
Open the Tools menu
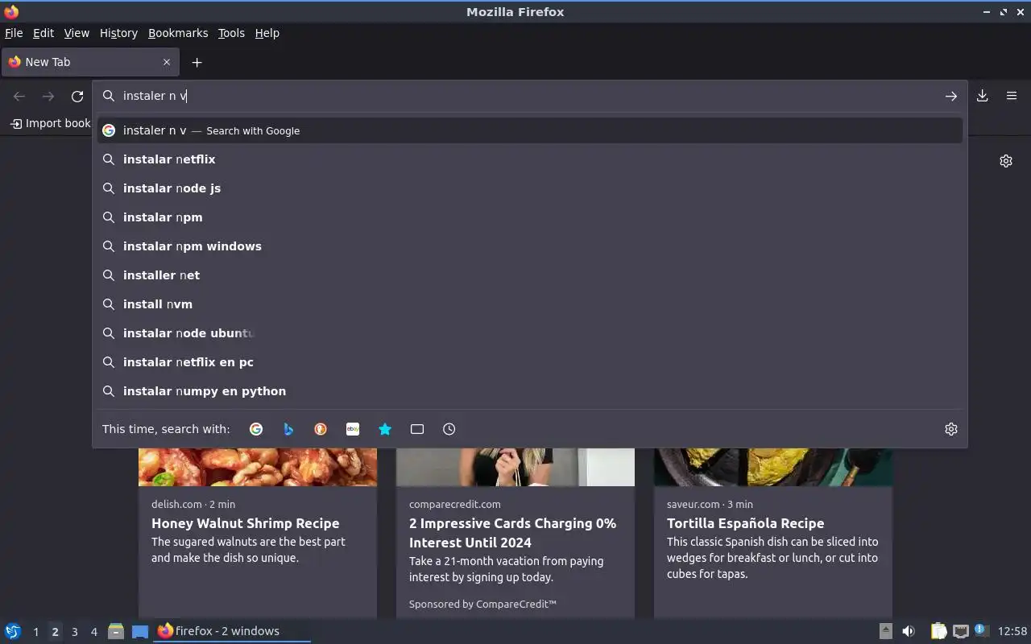pos(231,33)
